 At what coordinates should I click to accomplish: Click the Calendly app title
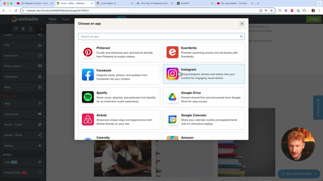tap(103, 138)
